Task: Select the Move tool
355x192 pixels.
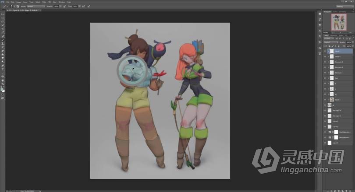Action: (x=3, y=14)
